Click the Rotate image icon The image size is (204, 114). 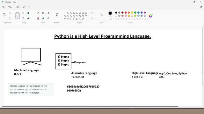[x=28, y=13]
